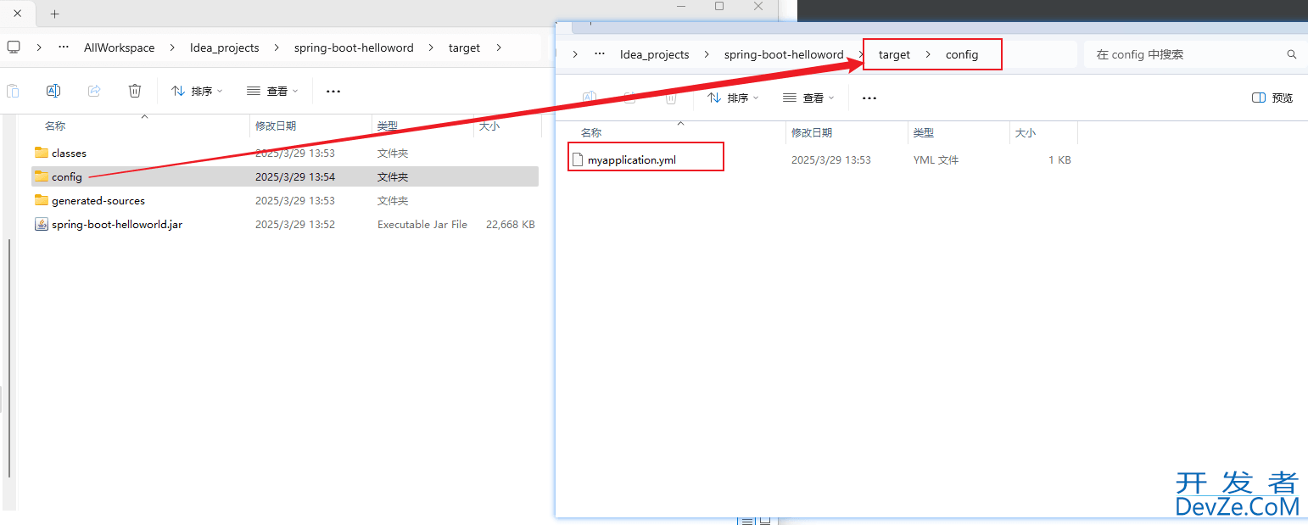Select the spring-boot-helloworld.jar file name
Image resolution: width=1308 pixels, height=525 pixels.
point(117,224)
